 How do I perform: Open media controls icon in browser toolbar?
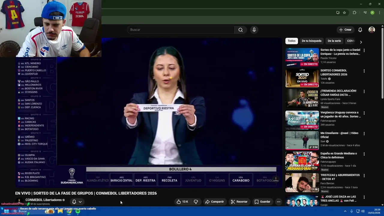click(365, 13)
